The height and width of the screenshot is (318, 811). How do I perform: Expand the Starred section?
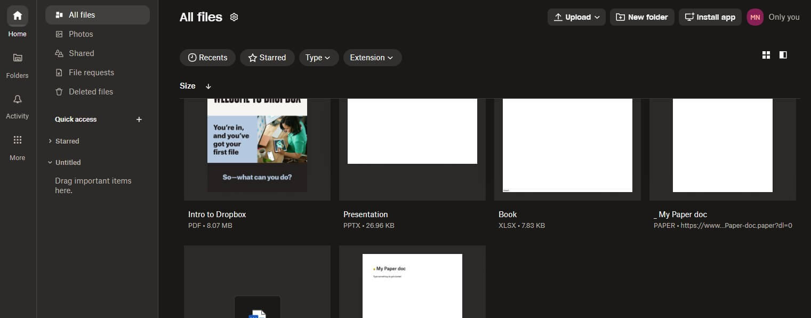point(50,141)
